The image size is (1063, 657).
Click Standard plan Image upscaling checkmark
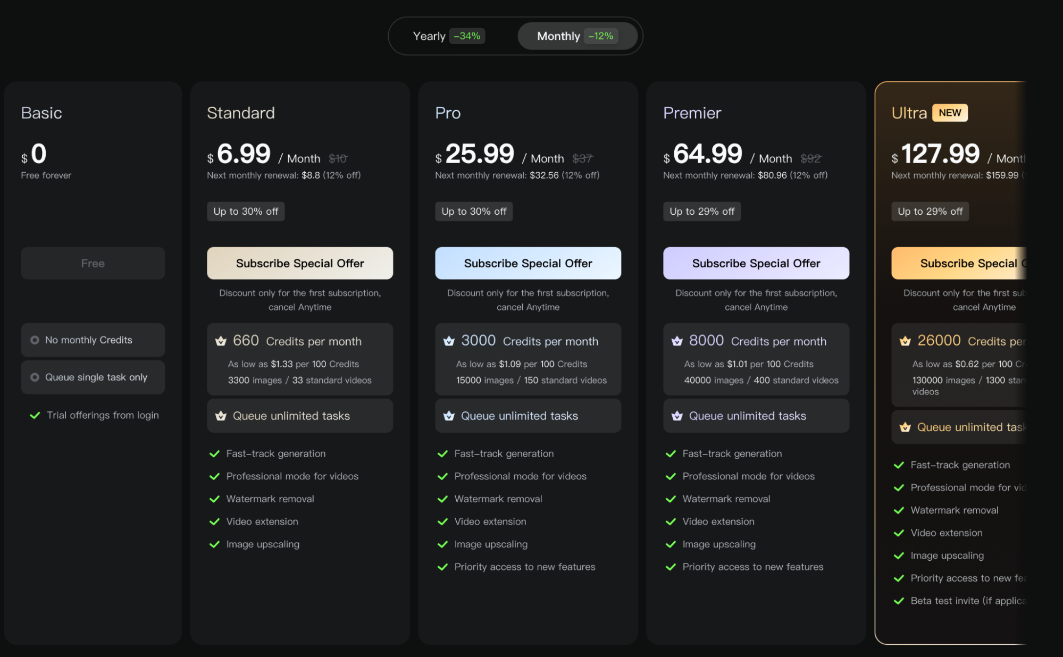[214, 544]
